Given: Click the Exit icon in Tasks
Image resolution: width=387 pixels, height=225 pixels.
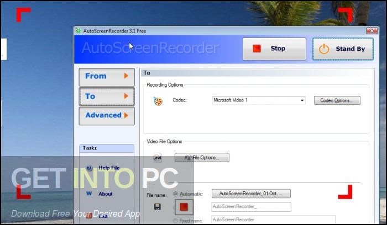Looking at the screenshot, I should pyautogui.click(x=89, y=216).
